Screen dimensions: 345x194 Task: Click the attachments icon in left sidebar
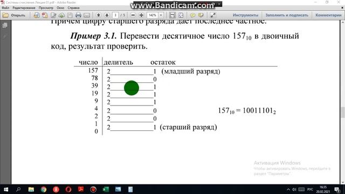(x=5, y=36)
